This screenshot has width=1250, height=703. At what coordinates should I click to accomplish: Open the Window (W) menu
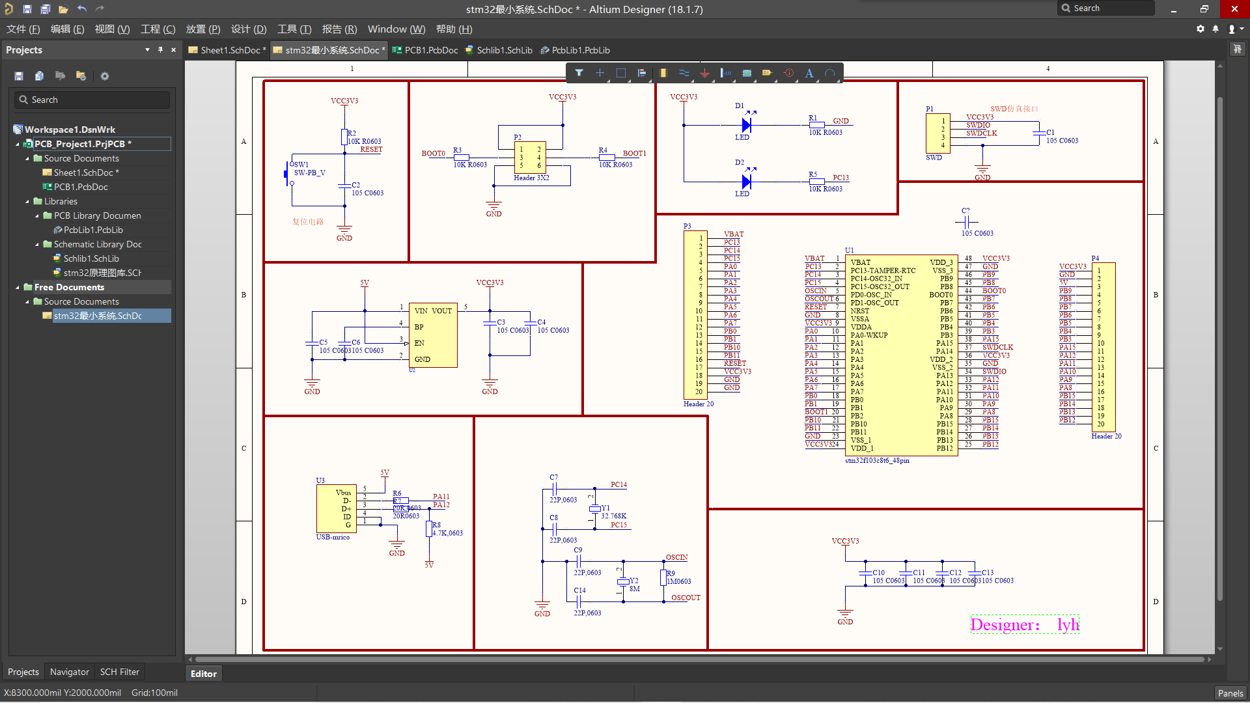(x=396, y=29)
